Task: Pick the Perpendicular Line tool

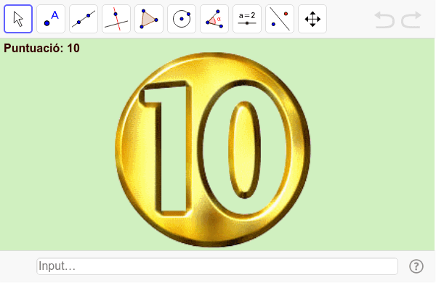Action: pos(116,19)
